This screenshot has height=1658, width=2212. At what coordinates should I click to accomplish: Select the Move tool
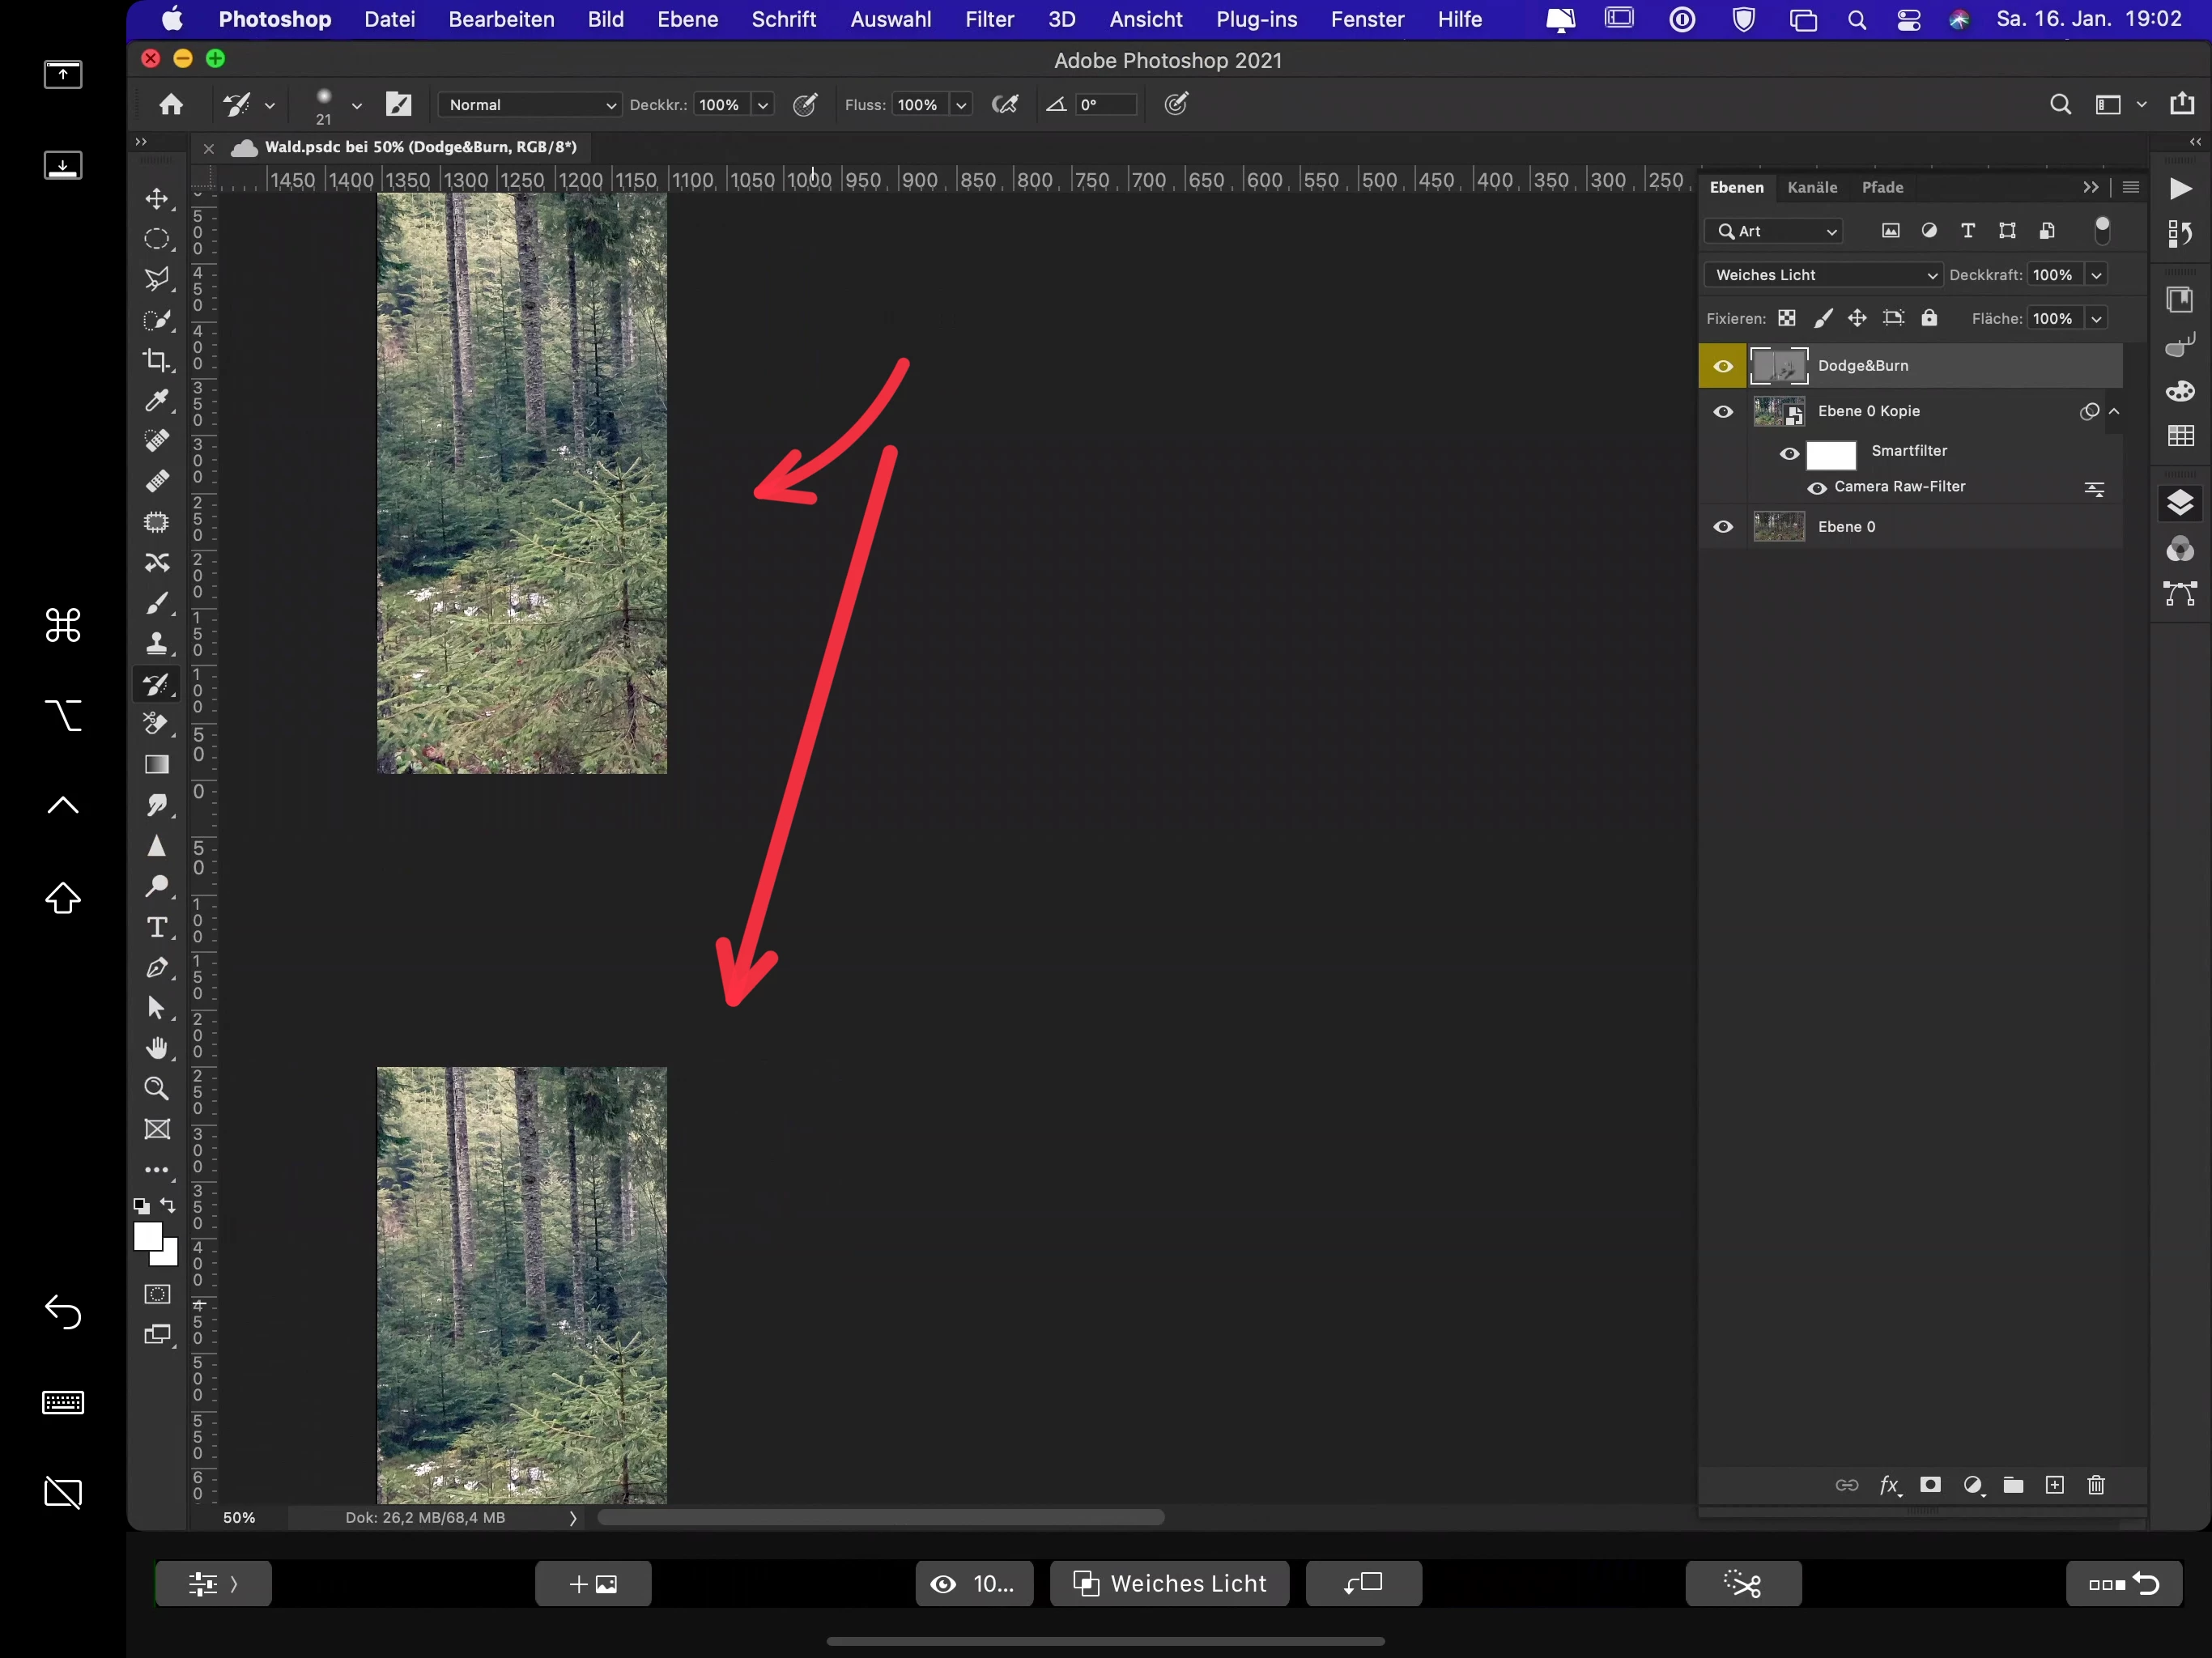[157, 198]
